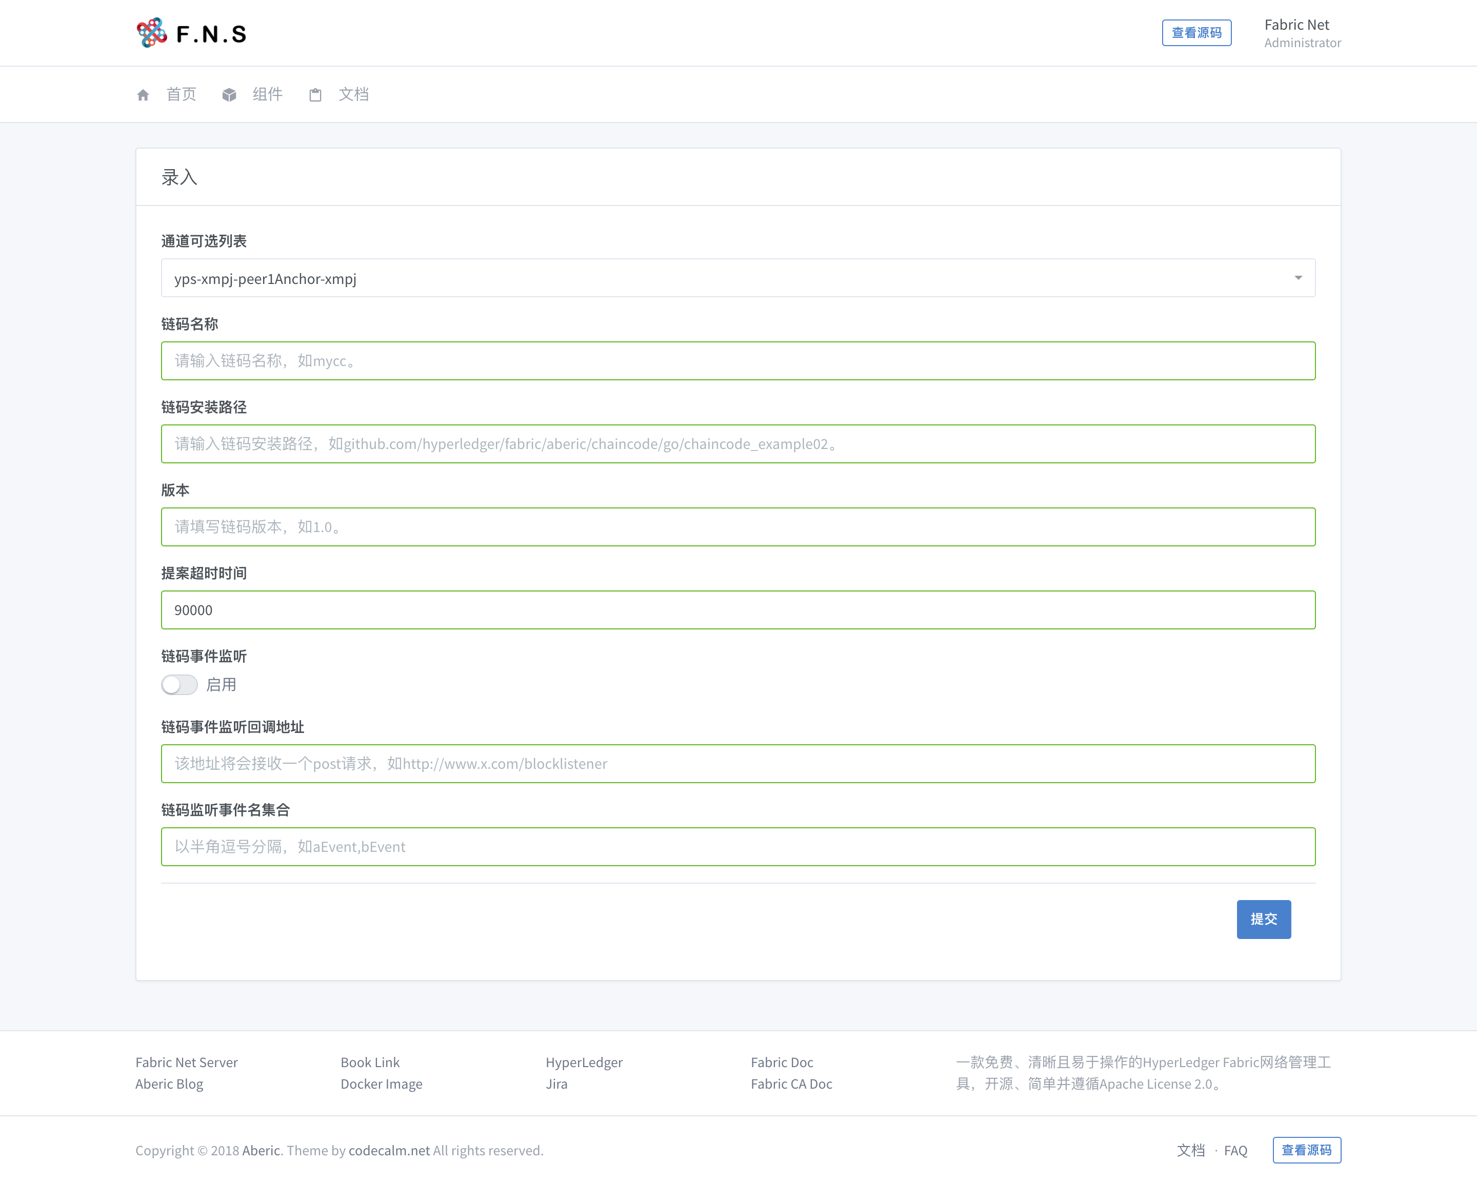Screen dimensions: 1477x1184
Task: Open the 文档 navigation tab
Action: tap(353, 94)
